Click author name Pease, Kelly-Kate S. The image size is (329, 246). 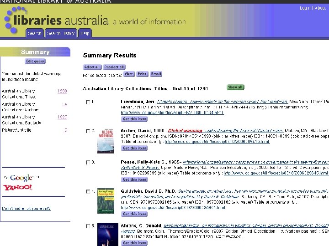(x=150, y=162)
